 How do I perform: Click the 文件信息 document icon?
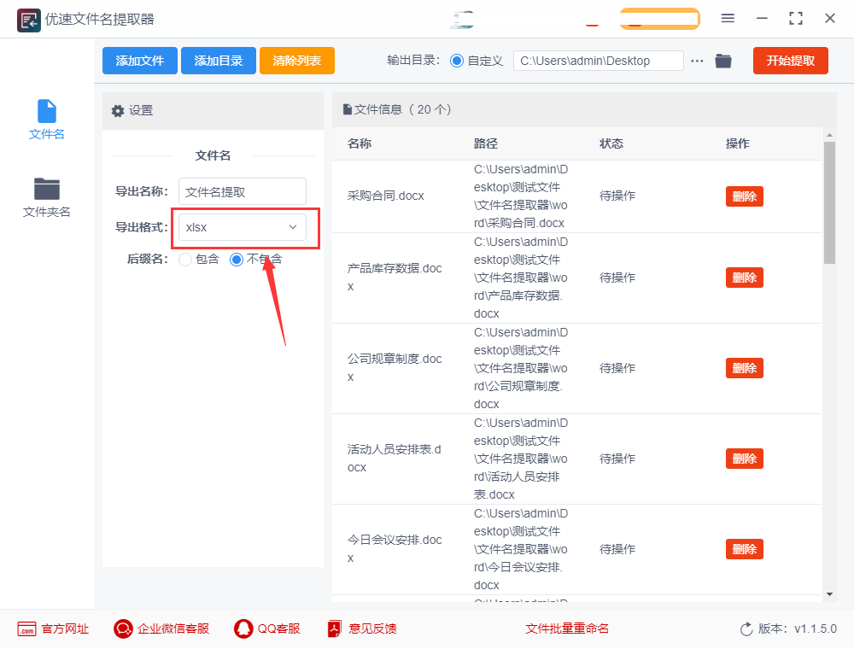347,109
